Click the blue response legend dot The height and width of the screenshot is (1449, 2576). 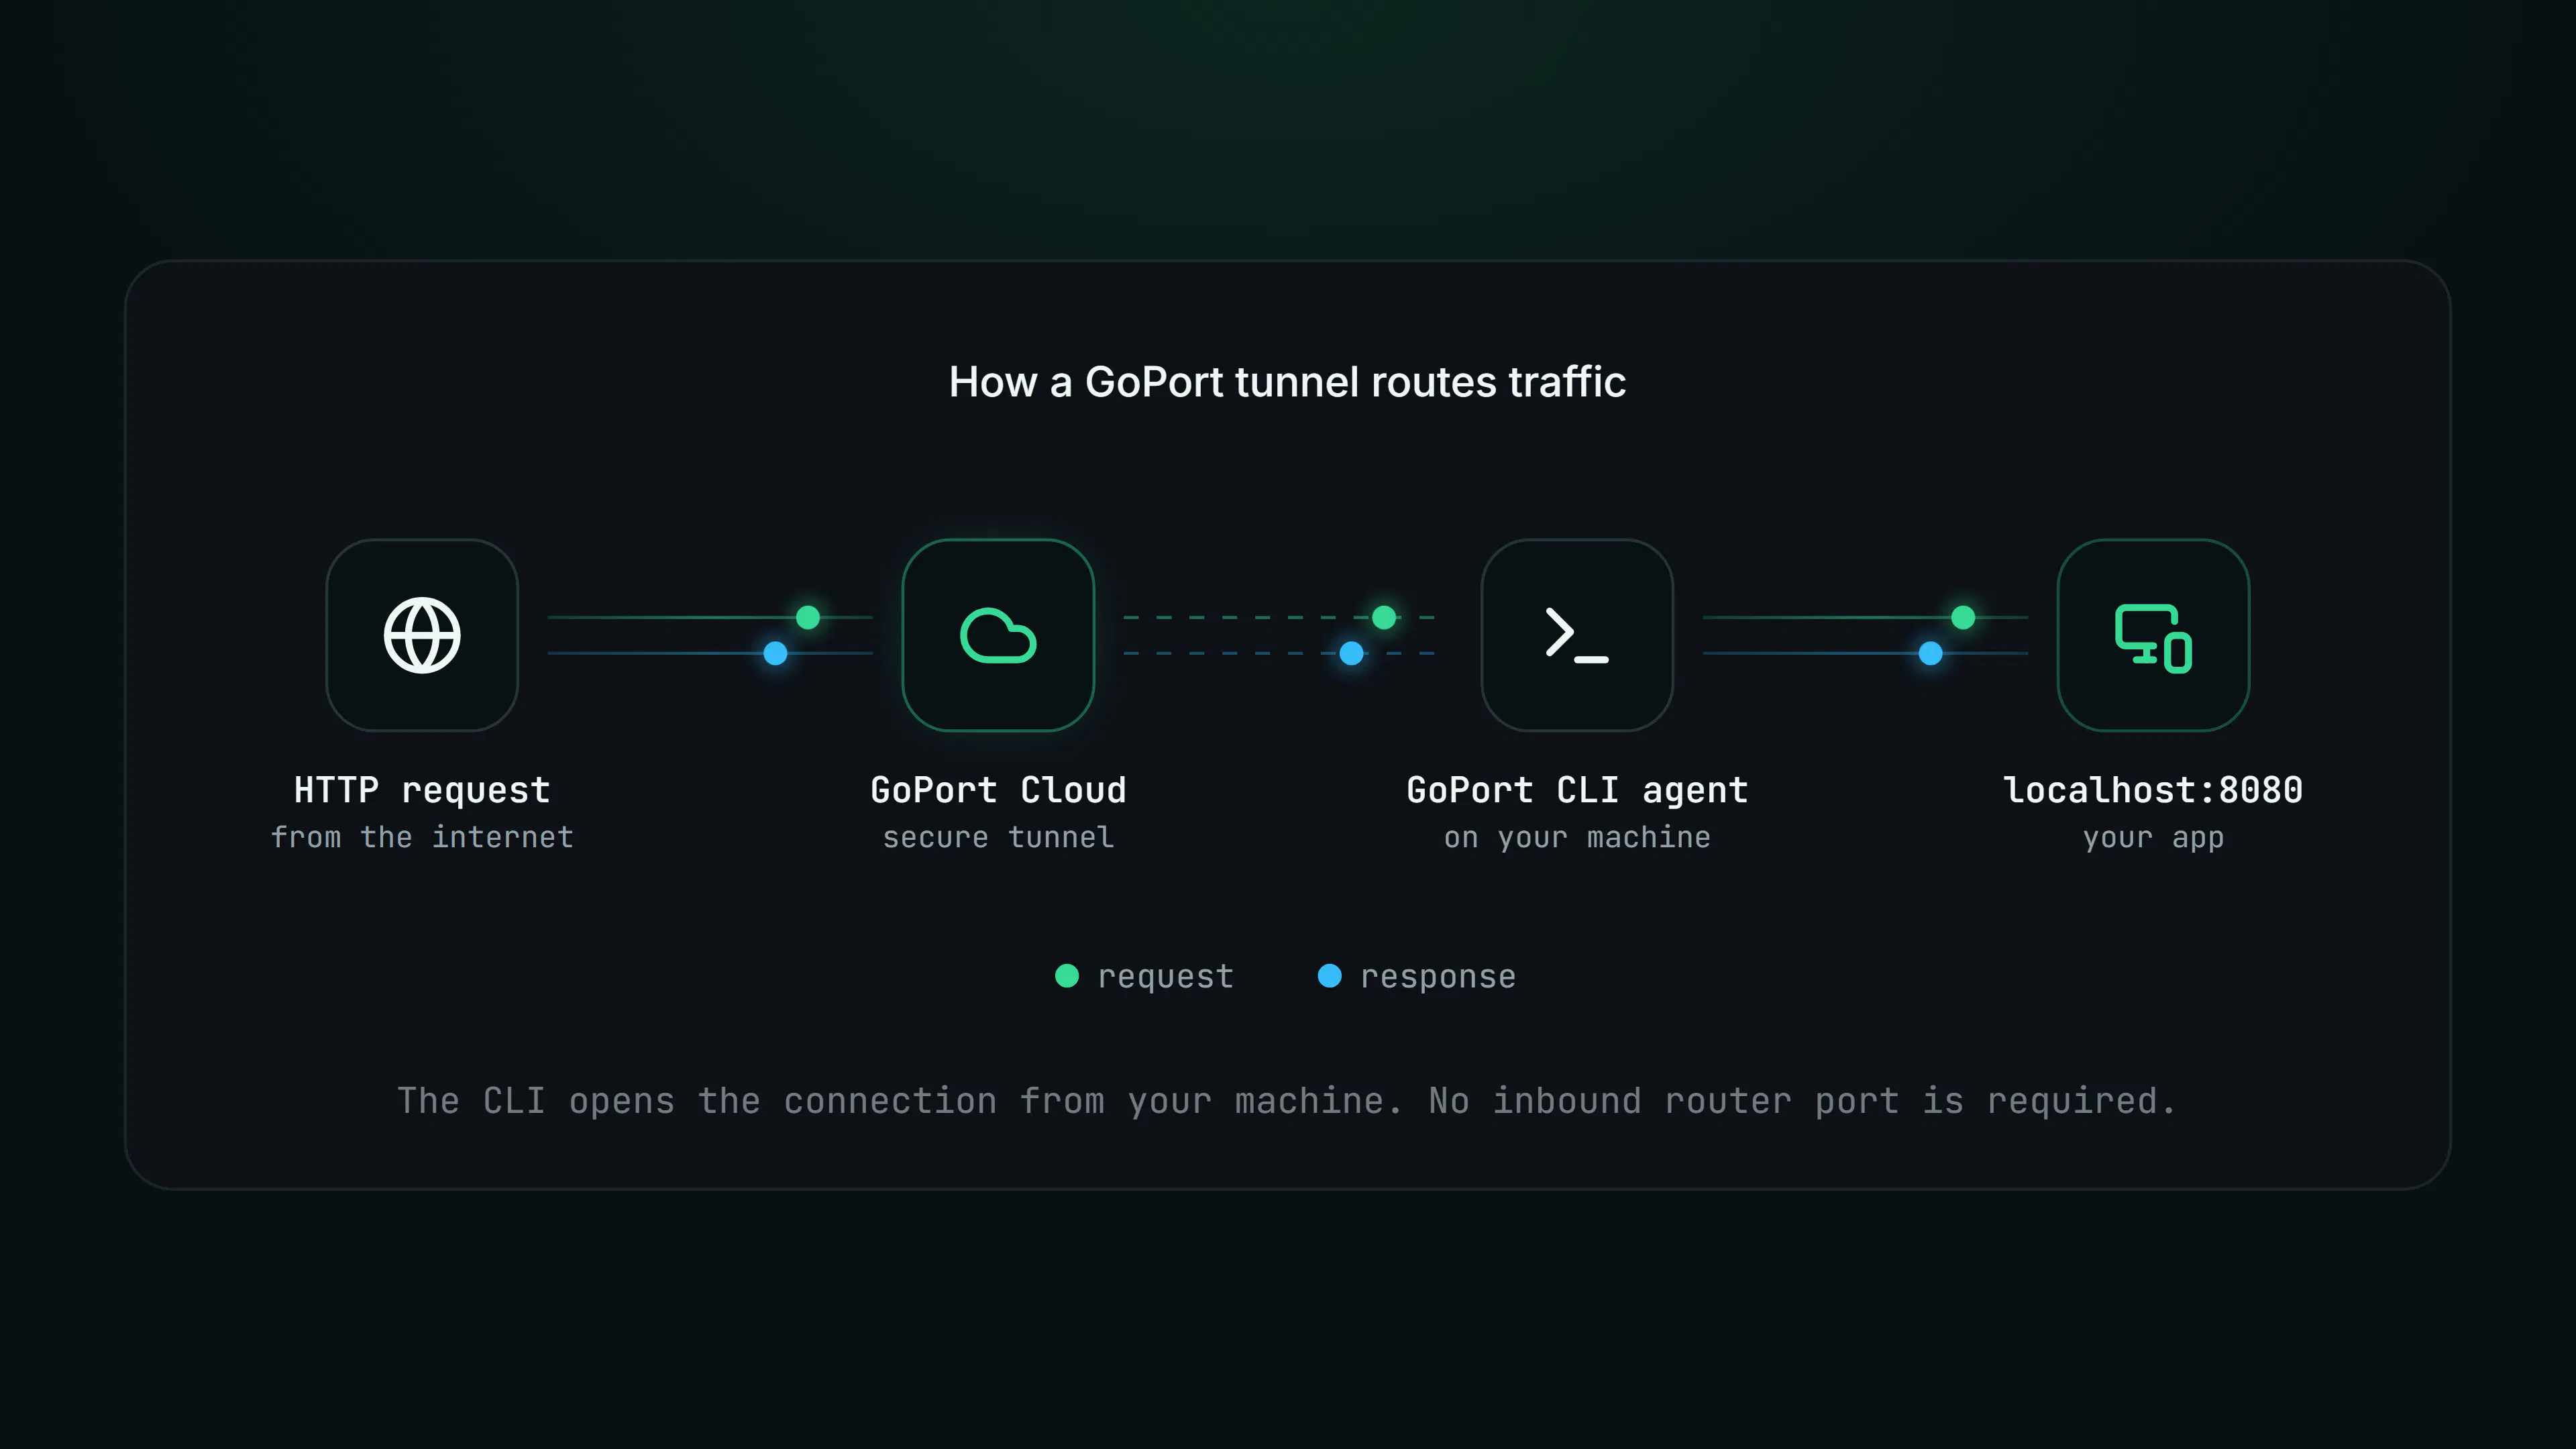[1329, 975]
